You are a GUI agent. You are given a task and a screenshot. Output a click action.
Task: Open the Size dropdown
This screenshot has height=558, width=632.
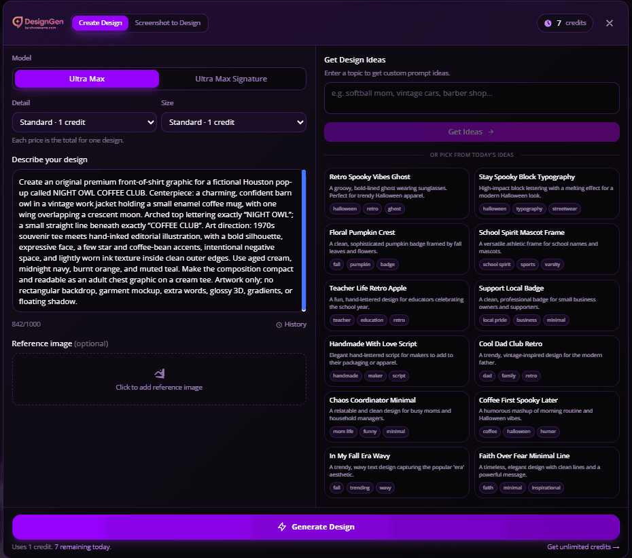[234, 122]
